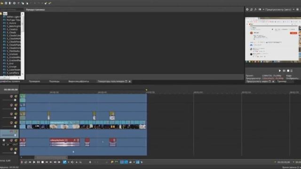Arm the audio track for recording
Viewport: 301px width, 169px height.
click(4, 140)
